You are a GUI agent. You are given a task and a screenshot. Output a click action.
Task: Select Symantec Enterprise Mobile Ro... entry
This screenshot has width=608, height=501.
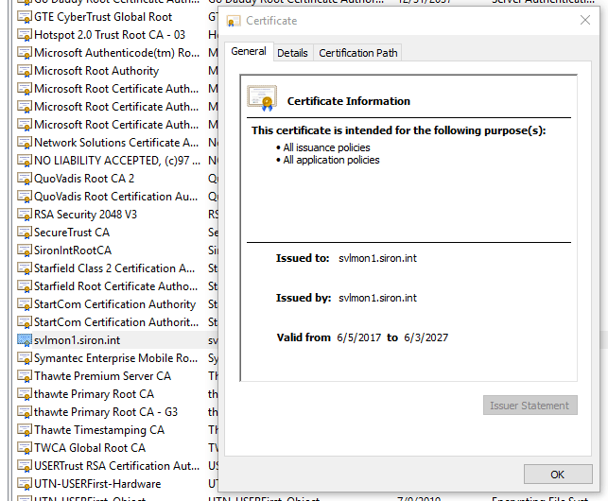coord(115,358)
